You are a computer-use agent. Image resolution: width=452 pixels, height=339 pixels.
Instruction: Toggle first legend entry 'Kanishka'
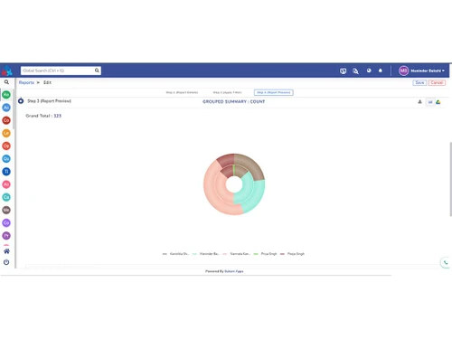pyautogui.click(x=175, y=254)
